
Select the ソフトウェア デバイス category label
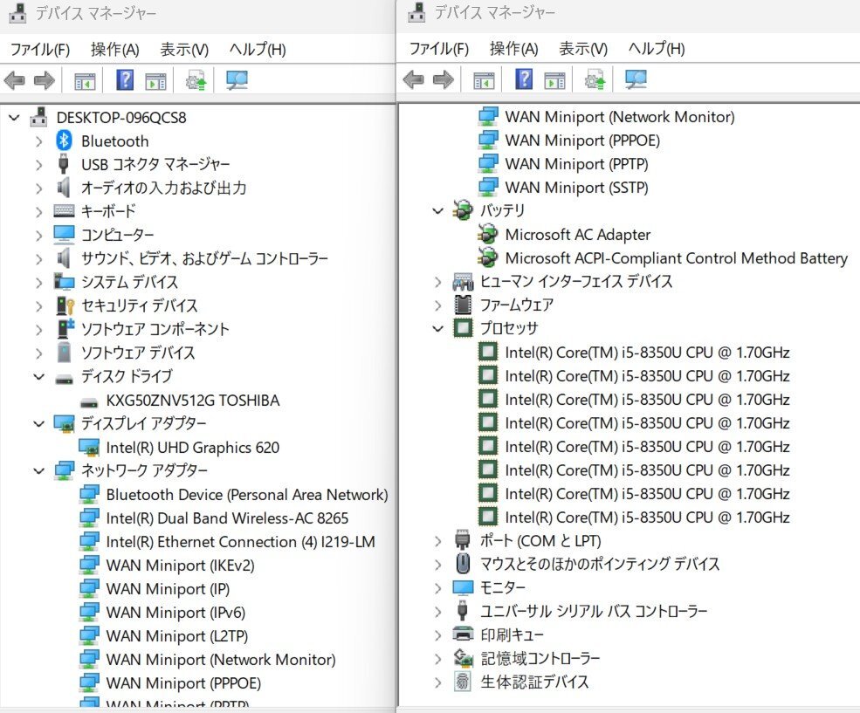click(x=138, y=353)
